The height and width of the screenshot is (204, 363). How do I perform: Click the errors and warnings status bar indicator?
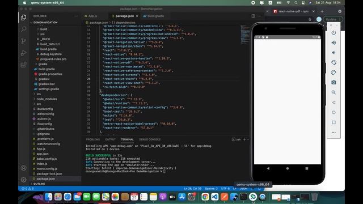[28, 189]
